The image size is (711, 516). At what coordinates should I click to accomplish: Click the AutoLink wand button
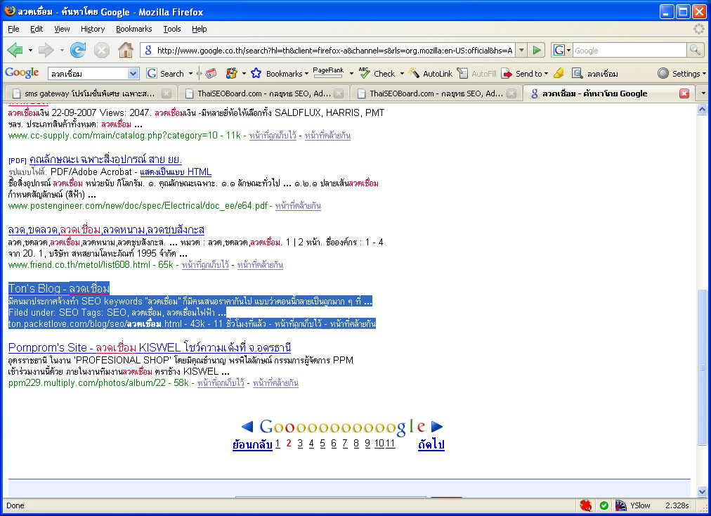click(x=431, y=74)
